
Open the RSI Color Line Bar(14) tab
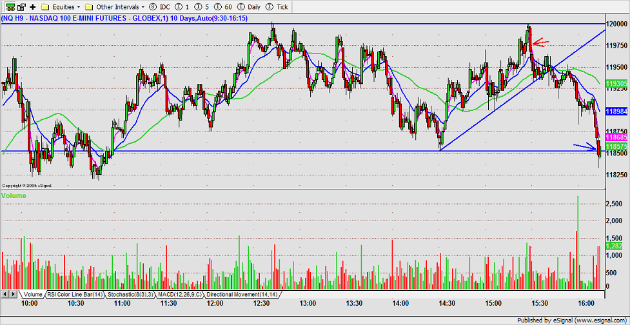[75, 295]
